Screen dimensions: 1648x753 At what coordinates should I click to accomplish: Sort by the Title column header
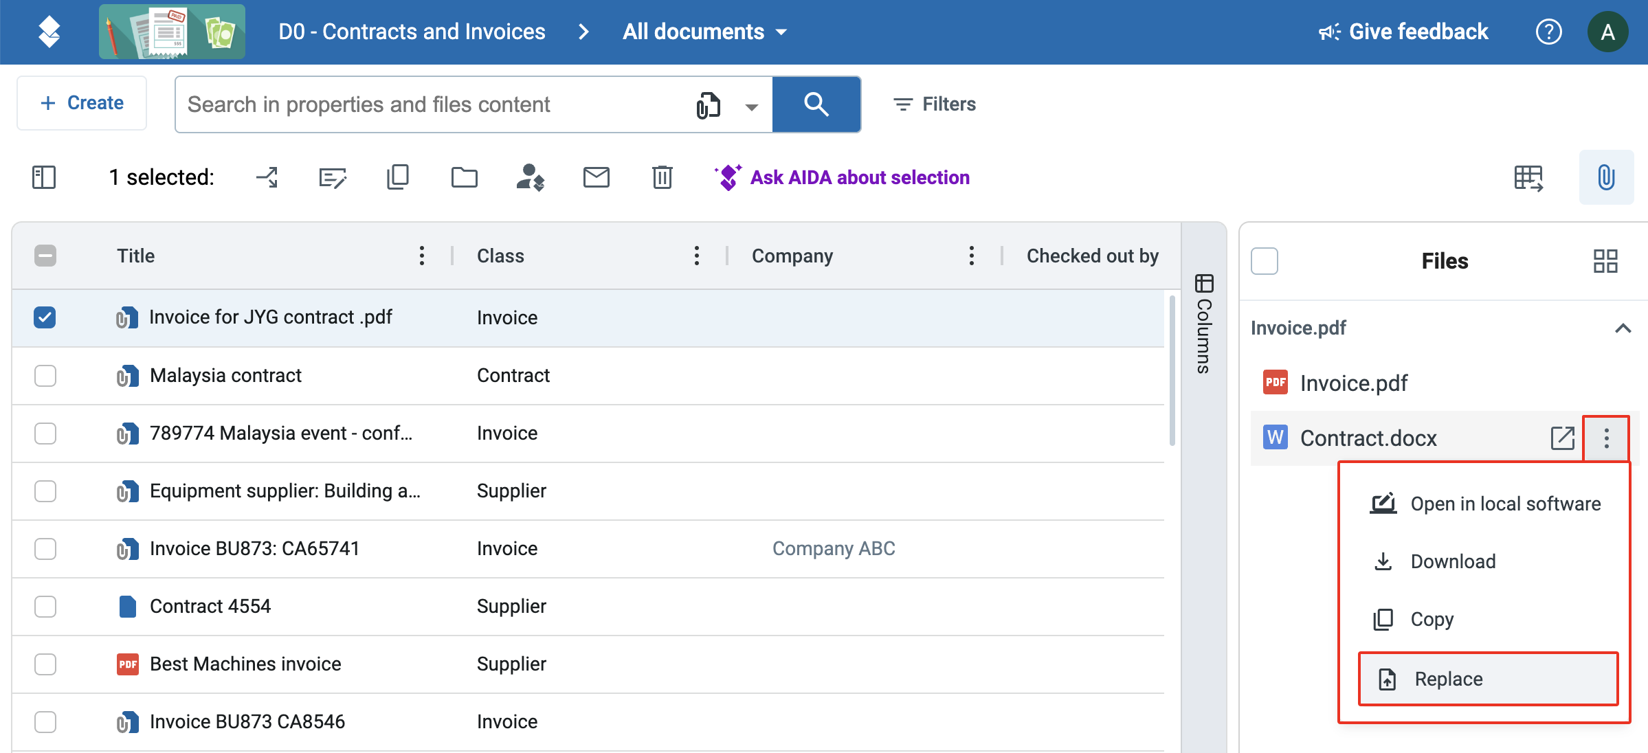click(135, 256)
